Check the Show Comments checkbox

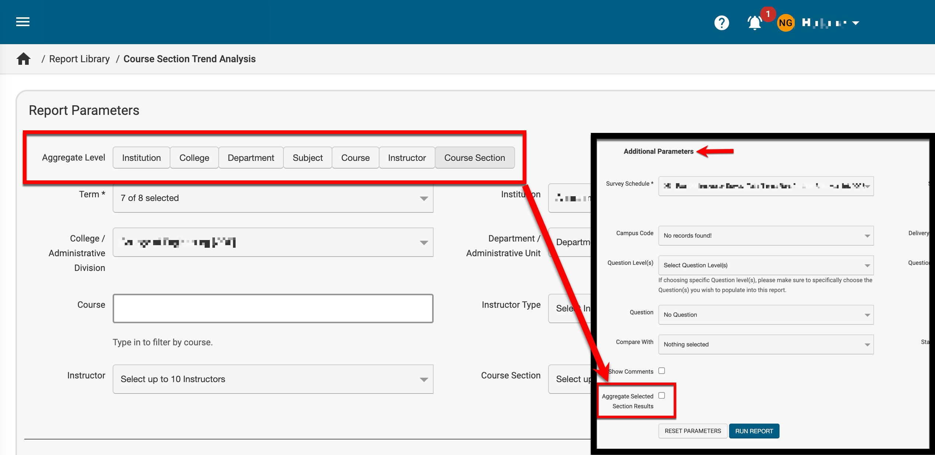[x=661, y=371]
